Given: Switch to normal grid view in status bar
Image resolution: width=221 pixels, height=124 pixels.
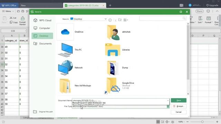Looking at the screenshot, I should tap(158, 122).
